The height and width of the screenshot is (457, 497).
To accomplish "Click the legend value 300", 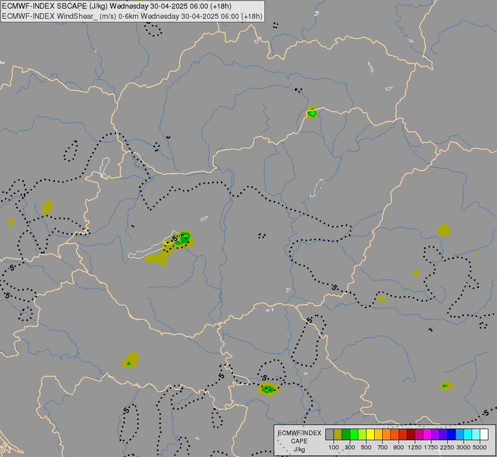I will 350,447.
